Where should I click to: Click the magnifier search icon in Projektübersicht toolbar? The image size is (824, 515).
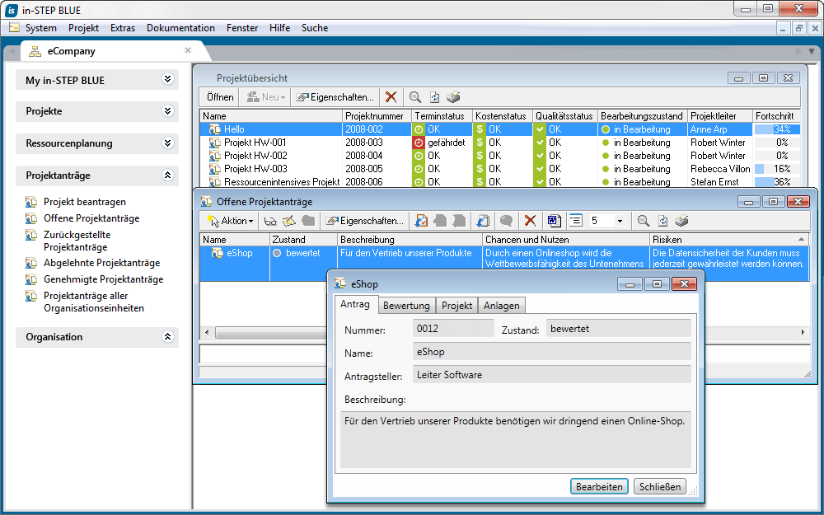click(415, 97)
